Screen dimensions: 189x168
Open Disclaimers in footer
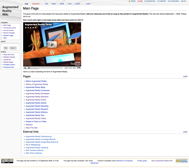94,163
